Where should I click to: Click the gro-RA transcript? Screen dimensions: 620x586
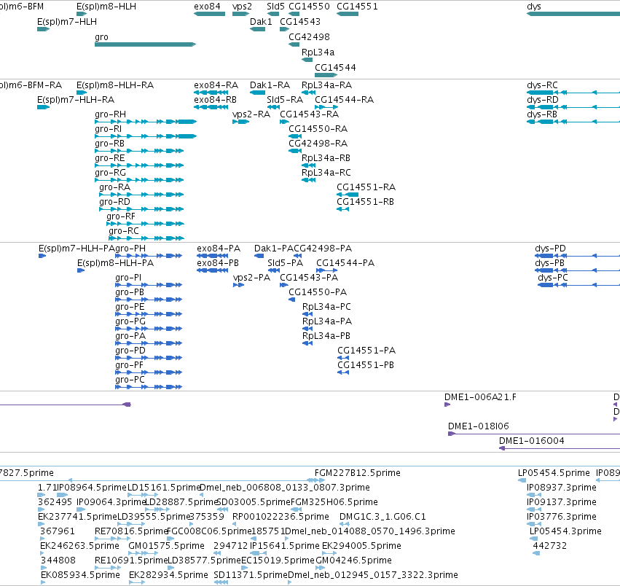[141, 195]
